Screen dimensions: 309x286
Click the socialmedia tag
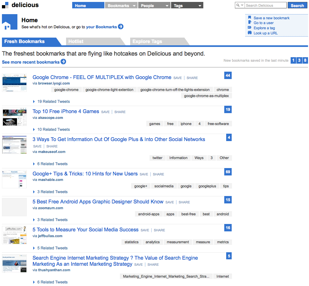click(x=164, y=186)
